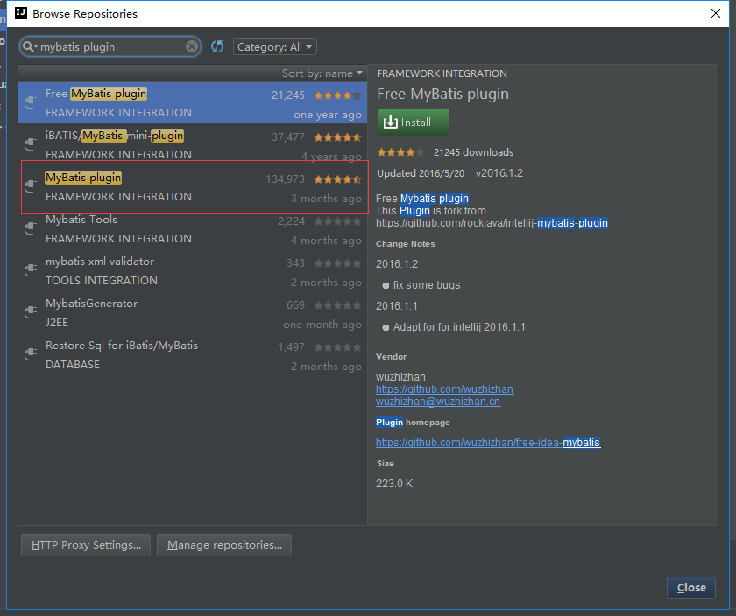Click Manage repositories... button
The image size is (736, 616).
(x=224, y=545)
